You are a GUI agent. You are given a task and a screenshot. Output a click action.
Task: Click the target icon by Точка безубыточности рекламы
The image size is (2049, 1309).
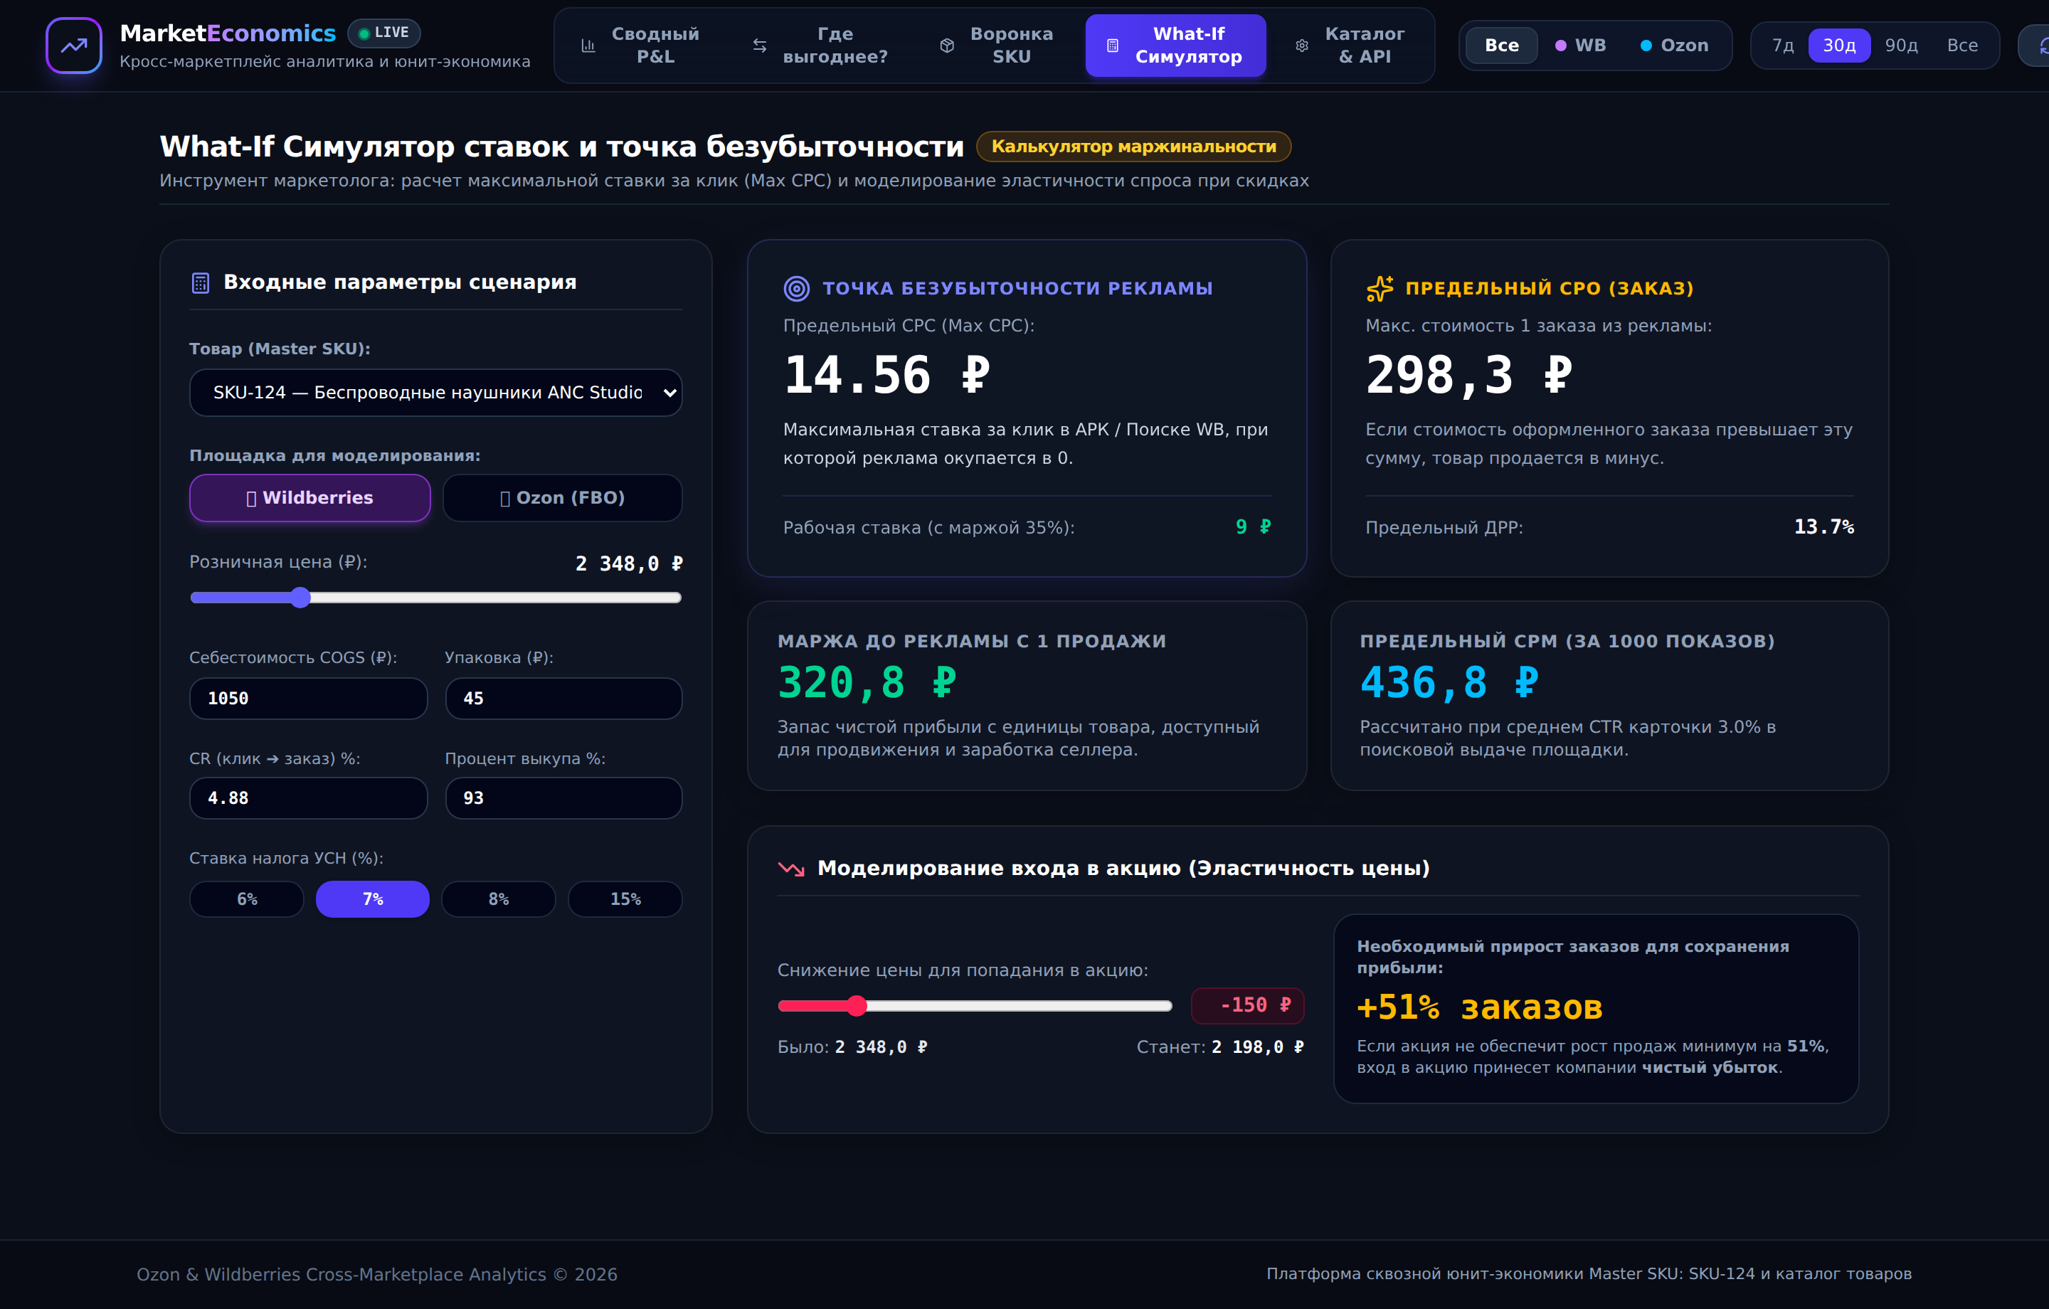[796, 289]
